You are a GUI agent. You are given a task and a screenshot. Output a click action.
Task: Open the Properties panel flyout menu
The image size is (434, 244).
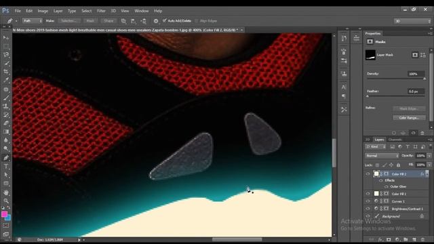tap(430, 33)
